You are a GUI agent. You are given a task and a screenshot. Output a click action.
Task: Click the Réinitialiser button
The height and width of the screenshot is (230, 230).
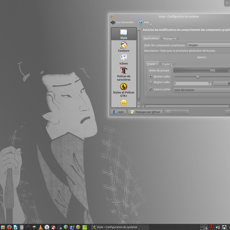[x=177, y=112]
